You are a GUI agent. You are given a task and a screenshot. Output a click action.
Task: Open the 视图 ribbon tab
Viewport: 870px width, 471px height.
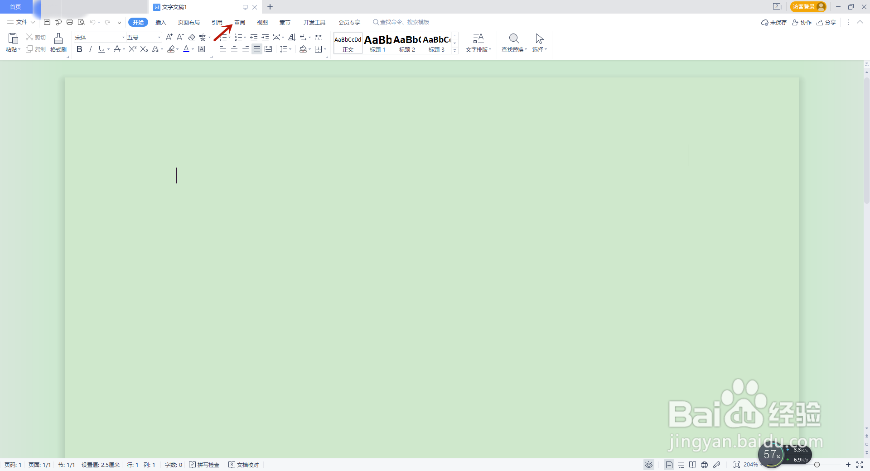click(x=262, y=22)
